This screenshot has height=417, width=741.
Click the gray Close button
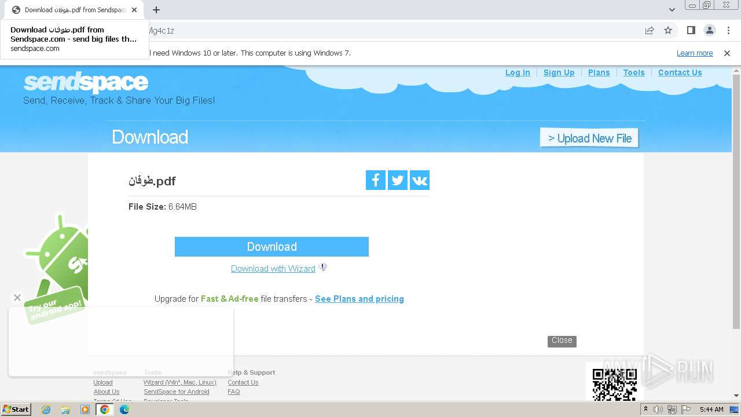point(562,341)
